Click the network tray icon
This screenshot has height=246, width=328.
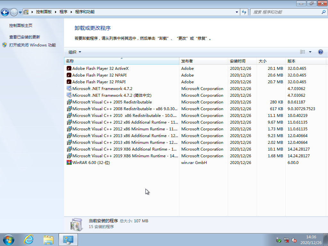pyautogui.click(x=286, y=240)
